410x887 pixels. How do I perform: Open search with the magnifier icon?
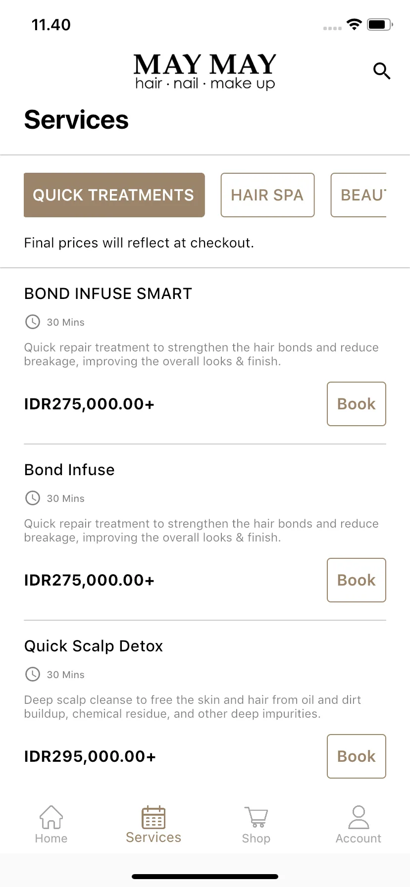click(382, 71)
